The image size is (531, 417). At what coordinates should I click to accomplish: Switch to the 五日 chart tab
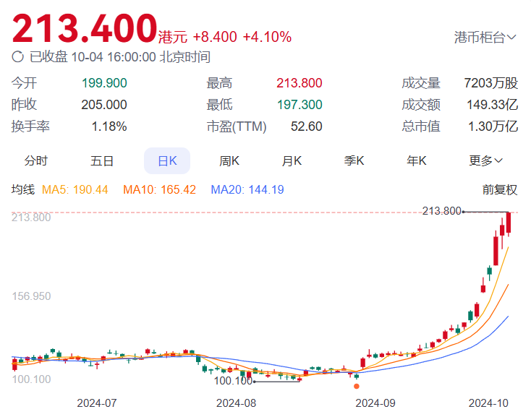[x=101, y=160]
